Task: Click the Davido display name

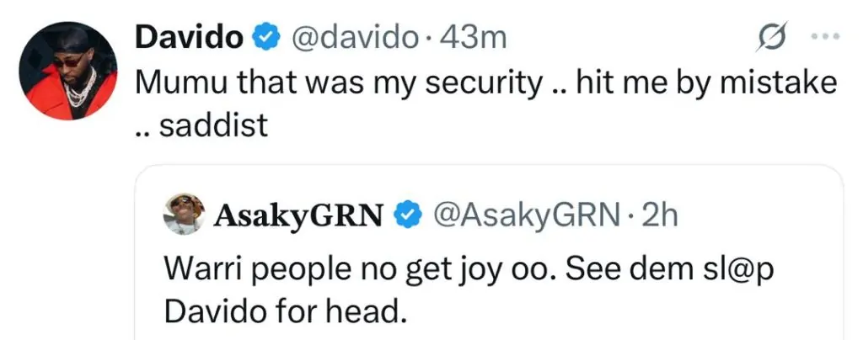Action: pyautogui.click(x=190, y=39)
